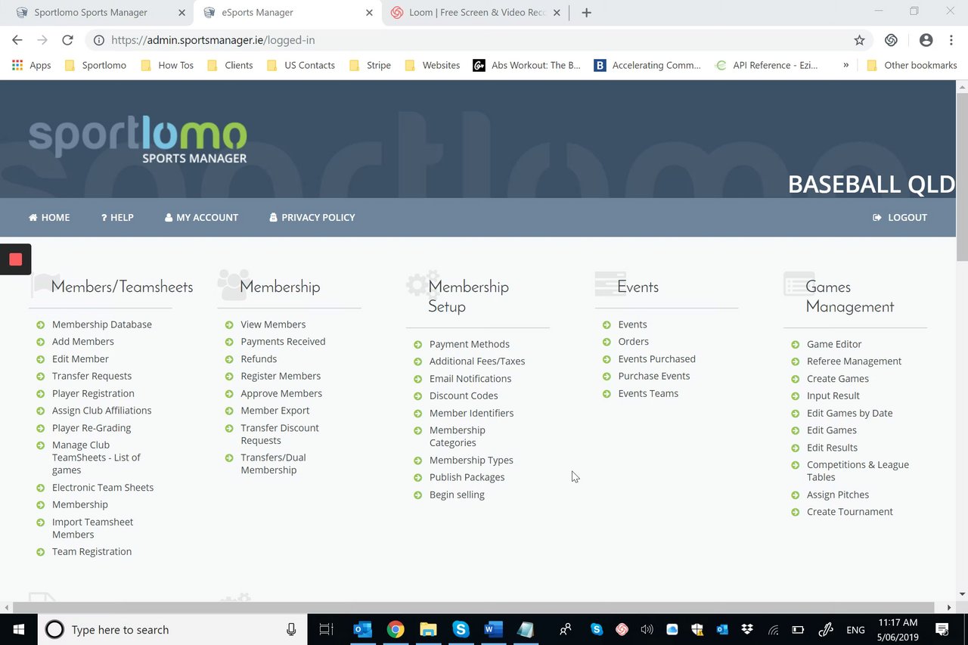Open the Apps grid shortcut

tap(31, 65)
